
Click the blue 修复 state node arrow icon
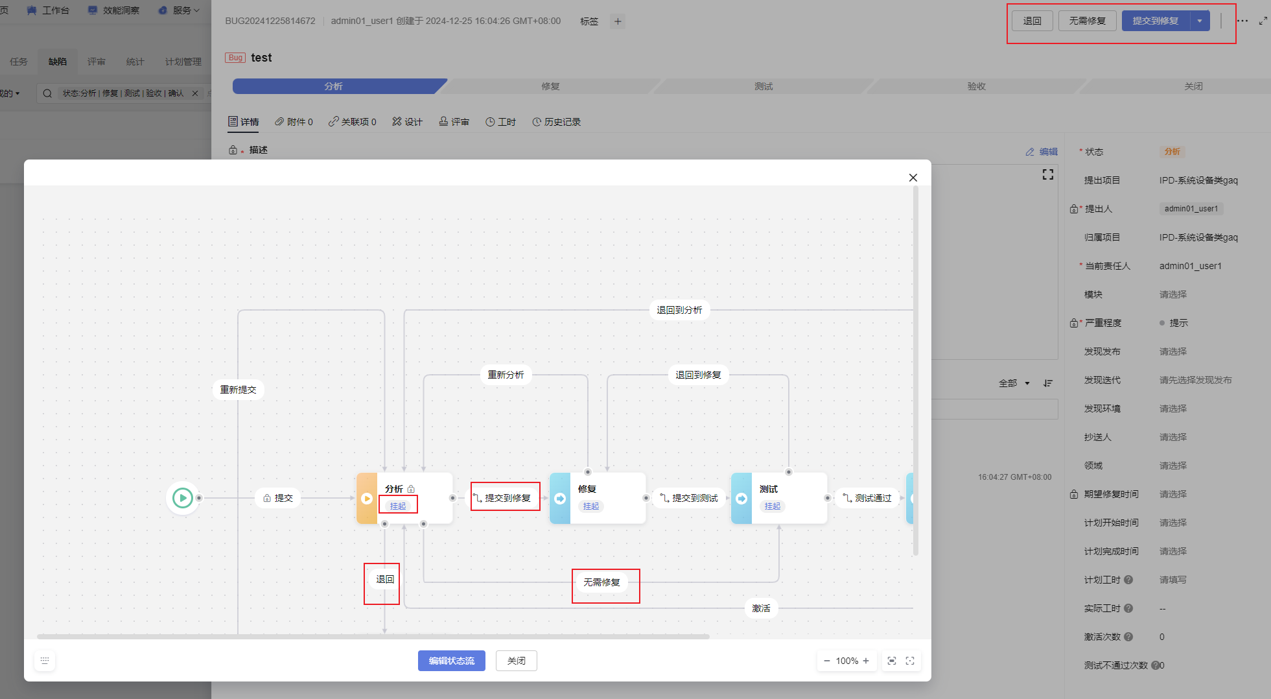pos(560,498)
